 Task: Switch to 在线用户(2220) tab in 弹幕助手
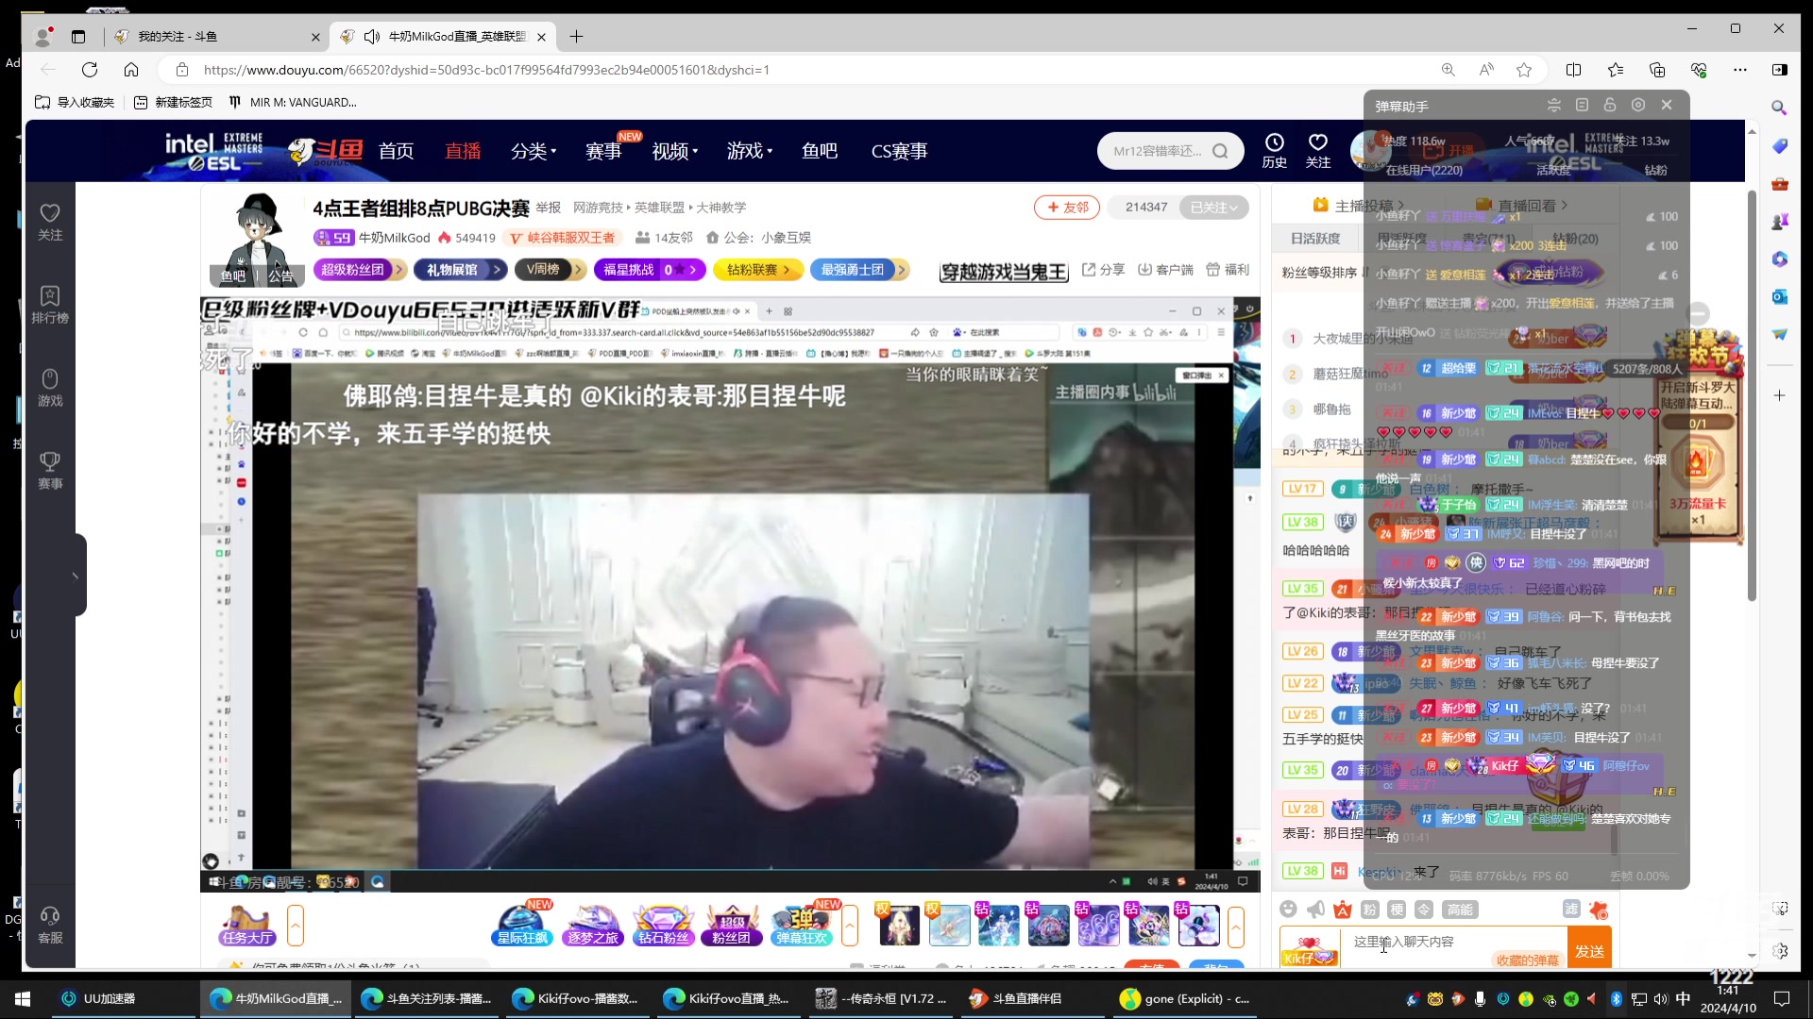tap(1424, 170)
